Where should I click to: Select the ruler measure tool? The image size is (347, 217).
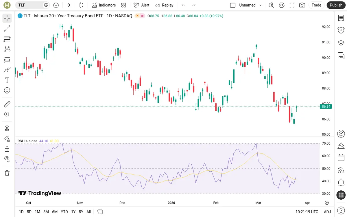pyautogui.click(x=7, y=104)
